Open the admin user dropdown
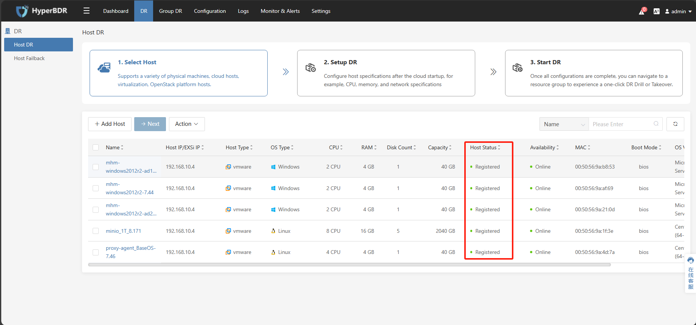 point(679,11)
